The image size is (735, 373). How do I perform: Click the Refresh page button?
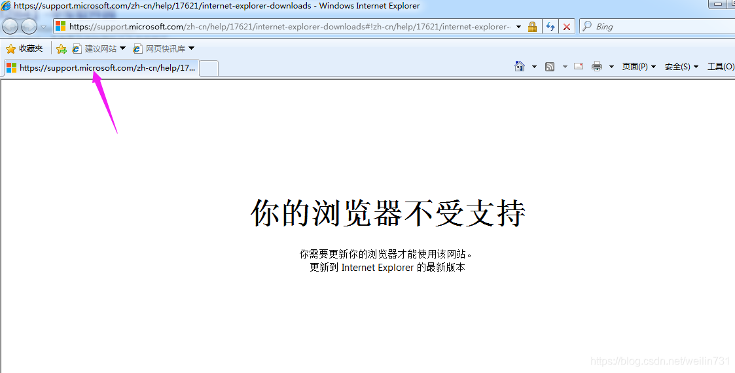coord(550,27)
